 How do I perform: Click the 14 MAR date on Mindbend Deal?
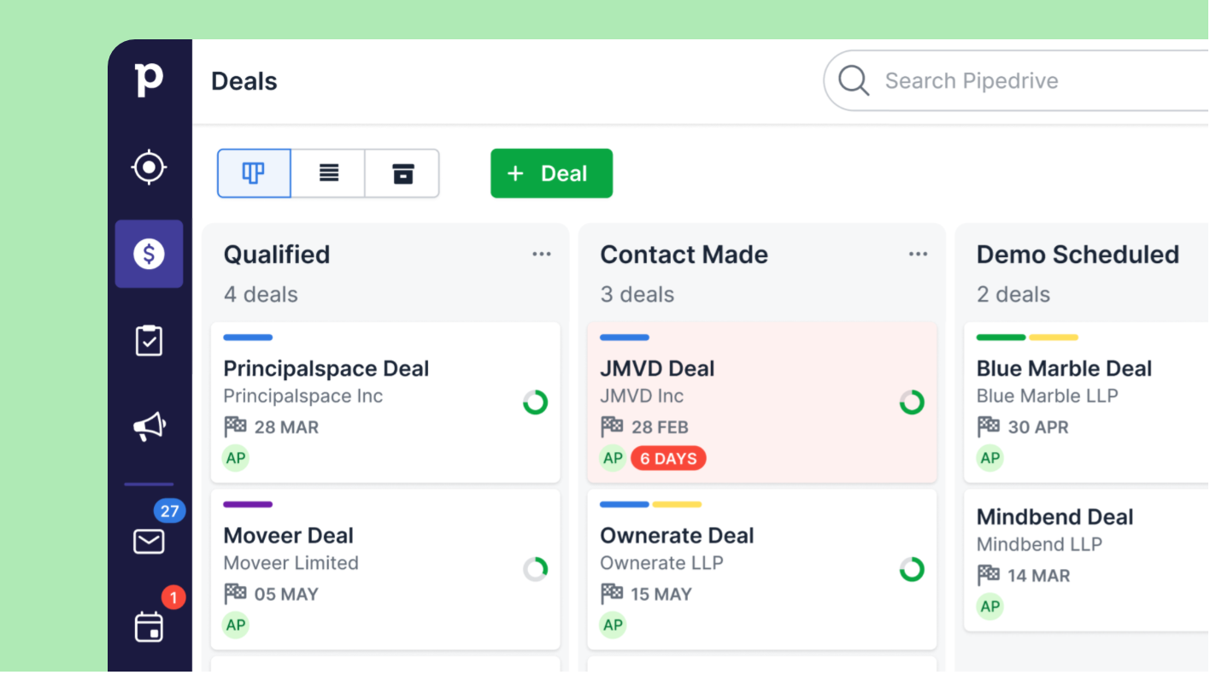(1039, 576)
